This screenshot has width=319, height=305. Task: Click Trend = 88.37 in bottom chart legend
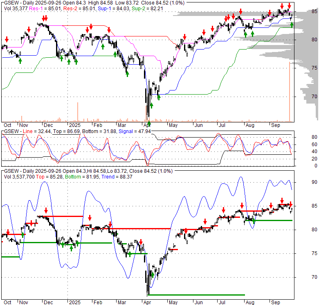117,177
